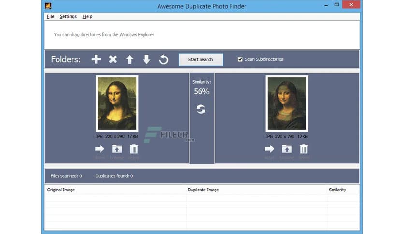Move folder up with the up arrow
Screen dimensions: 404x234
coord(130,59)
